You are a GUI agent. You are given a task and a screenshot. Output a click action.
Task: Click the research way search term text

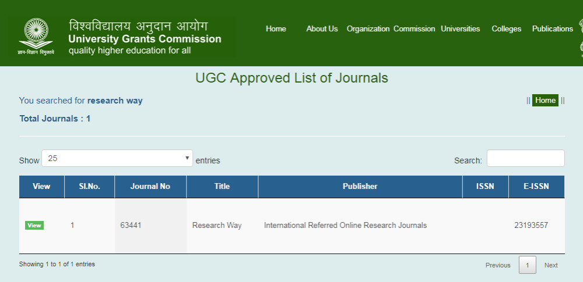coord(115,101)
